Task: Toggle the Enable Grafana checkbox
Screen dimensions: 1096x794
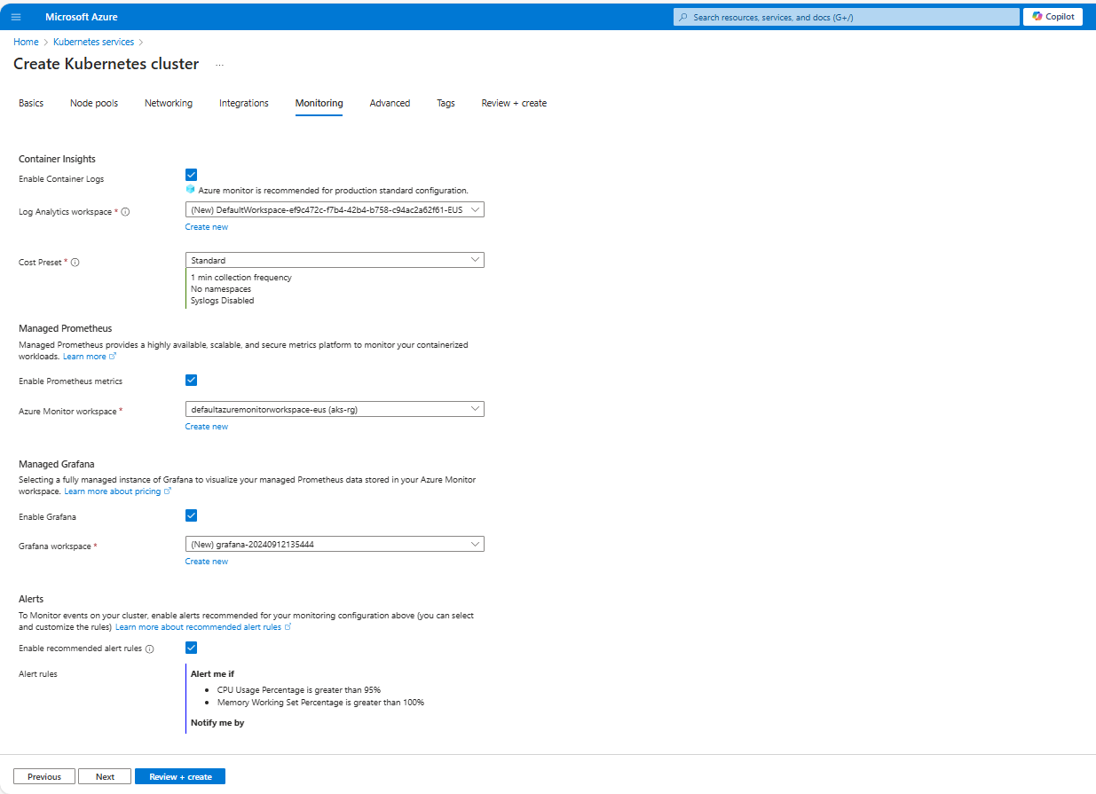Action: coord(191,515)
